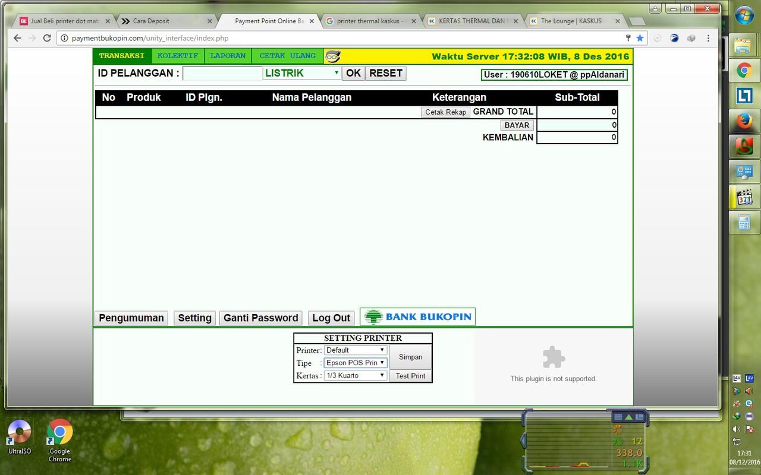Click the Action Center flag tray icon

click(749, 429)
